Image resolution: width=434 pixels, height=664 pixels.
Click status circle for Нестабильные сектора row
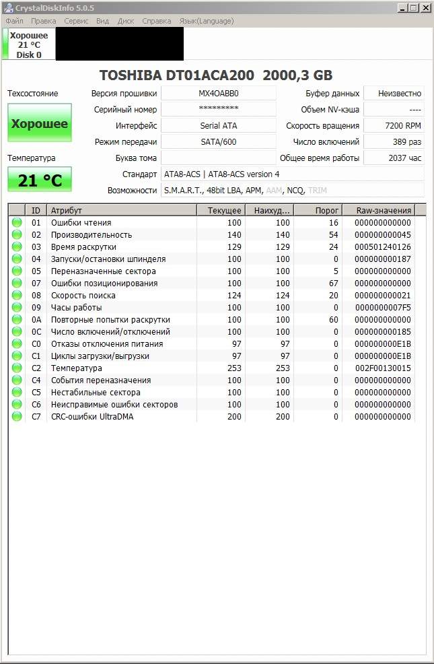point(17,392)
